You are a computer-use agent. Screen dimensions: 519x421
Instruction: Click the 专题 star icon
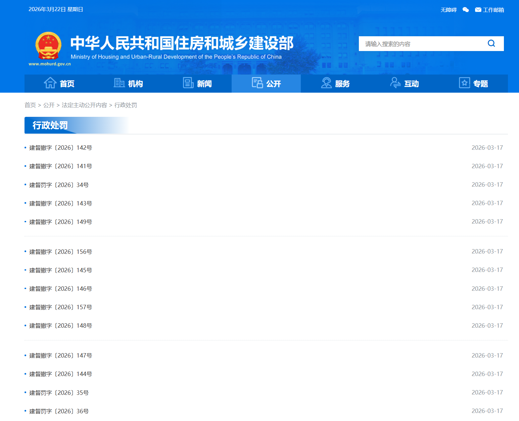tap(464, 83)
